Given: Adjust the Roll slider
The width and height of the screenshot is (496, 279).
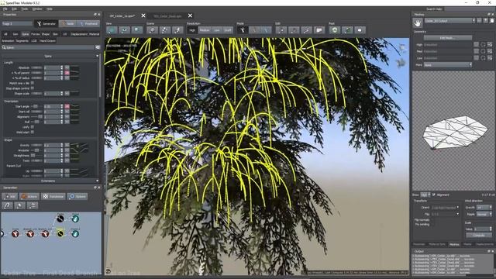Looking at the screenshot, I should pos(36,122).
